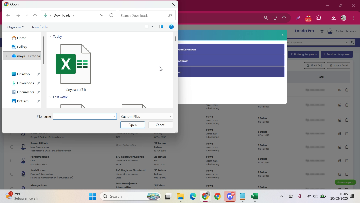Toggle the preview pane
Viewport: 360px width, 203px height.
pyautogui.click(x=161, y=27)
